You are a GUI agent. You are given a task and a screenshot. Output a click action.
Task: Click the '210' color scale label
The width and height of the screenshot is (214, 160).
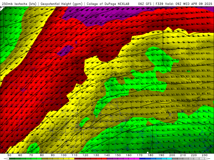183,155
